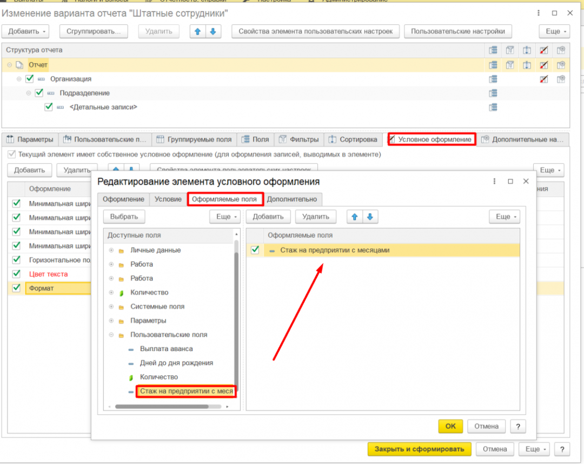
Task: Click Выбрать button in dialog
Action: (x=124, y=217)
